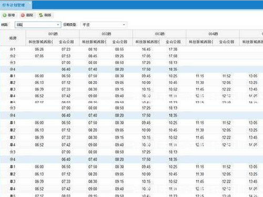Select the 分2 row label
The image size is (263, 197).
click(13, 56)
